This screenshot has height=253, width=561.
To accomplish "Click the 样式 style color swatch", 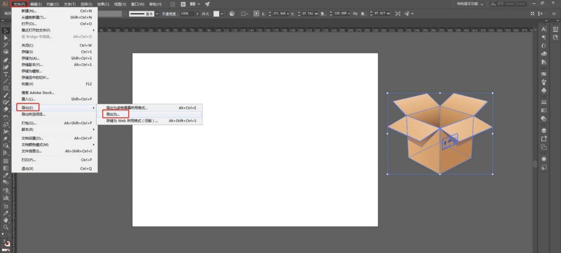I will point(217,14).
